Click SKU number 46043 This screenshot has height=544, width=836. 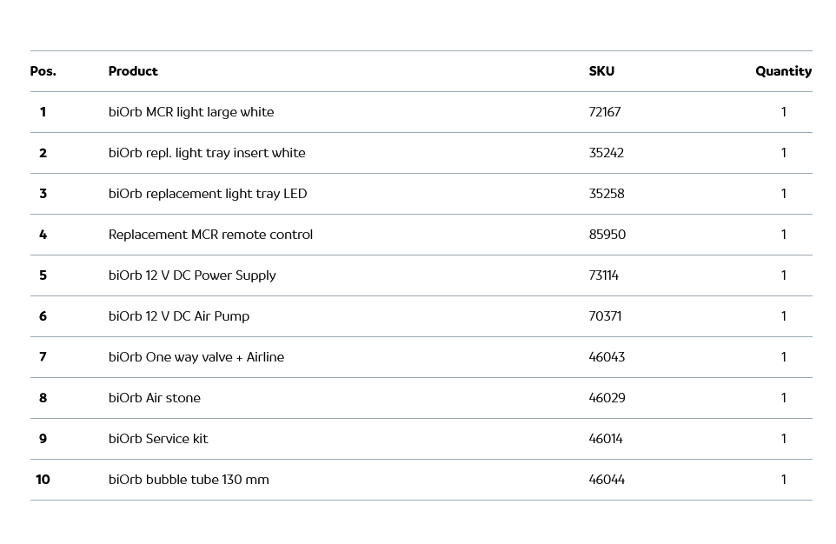pyautogui.click(x=607, y=357)
